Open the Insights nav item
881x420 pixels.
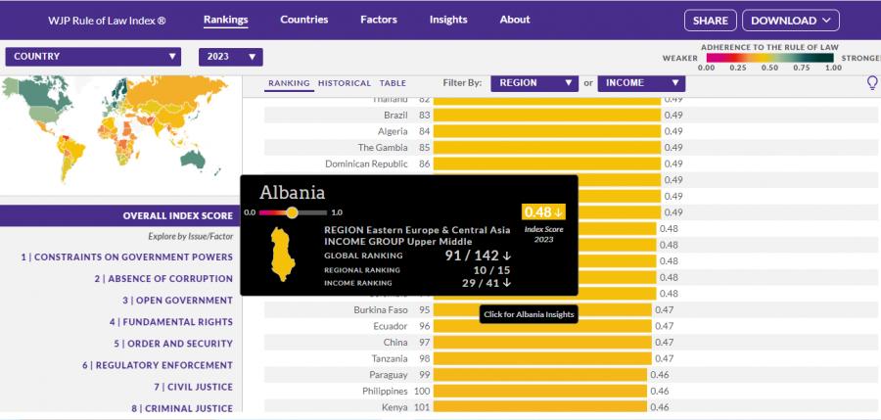tap(448, 20)
